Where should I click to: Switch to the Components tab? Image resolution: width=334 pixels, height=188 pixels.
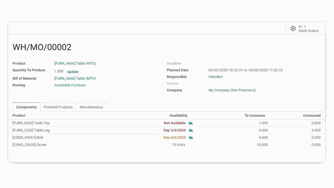[27, 107]
